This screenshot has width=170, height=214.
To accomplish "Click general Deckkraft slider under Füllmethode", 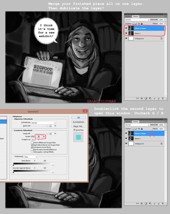I will pyautogui.click(x=40, y=126).
